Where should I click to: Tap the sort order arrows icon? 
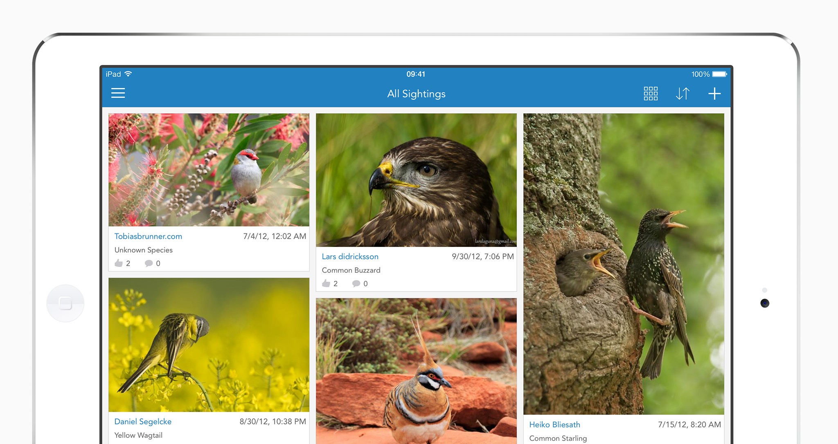point(682,93)
